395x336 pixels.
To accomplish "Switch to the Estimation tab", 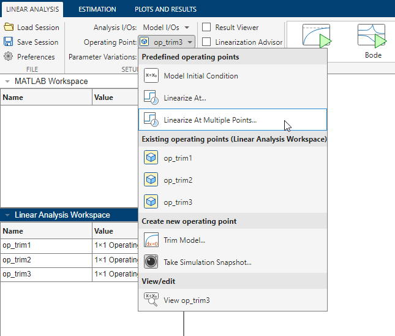I will pos(97,9).
